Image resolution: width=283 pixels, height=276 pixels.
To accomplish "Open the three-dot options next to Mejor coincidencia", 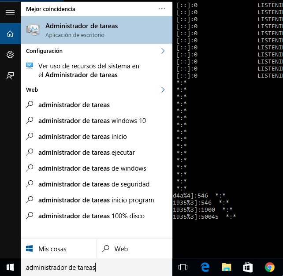I will pyautogui.click(x=162, y=9).
